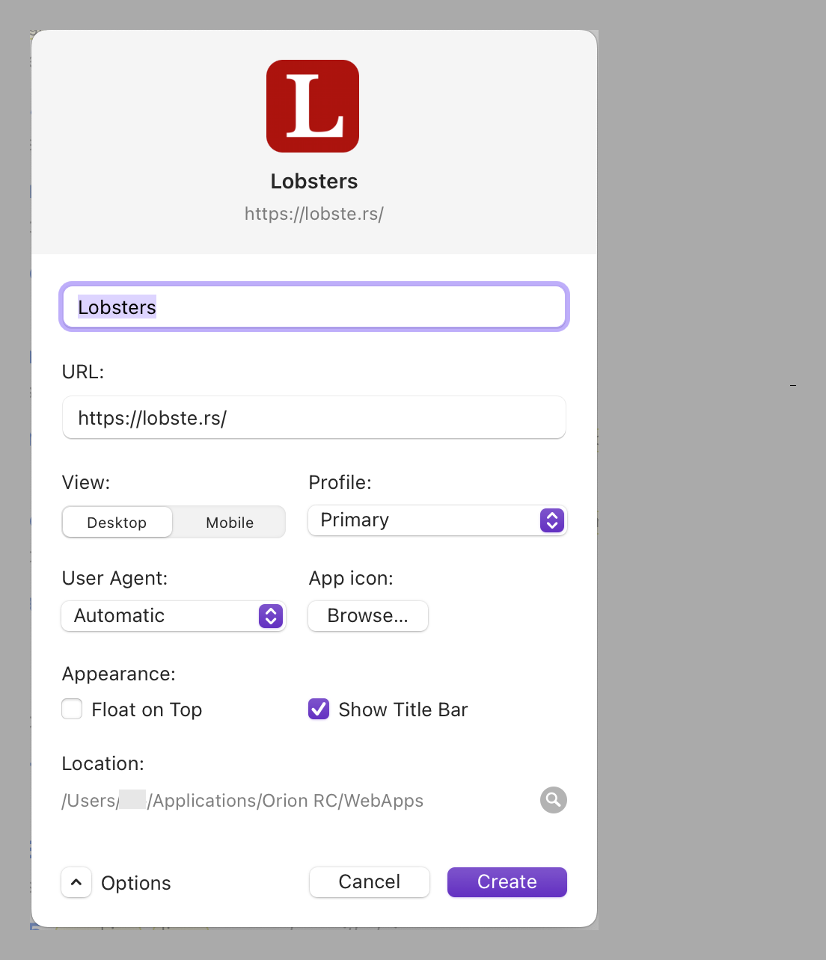Enable the Float on Top checkbox

(x=73, y=709)
